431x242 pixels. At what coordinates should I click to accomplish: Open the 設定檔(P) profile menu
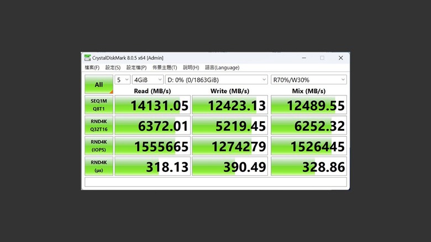[x=136, y=67]
